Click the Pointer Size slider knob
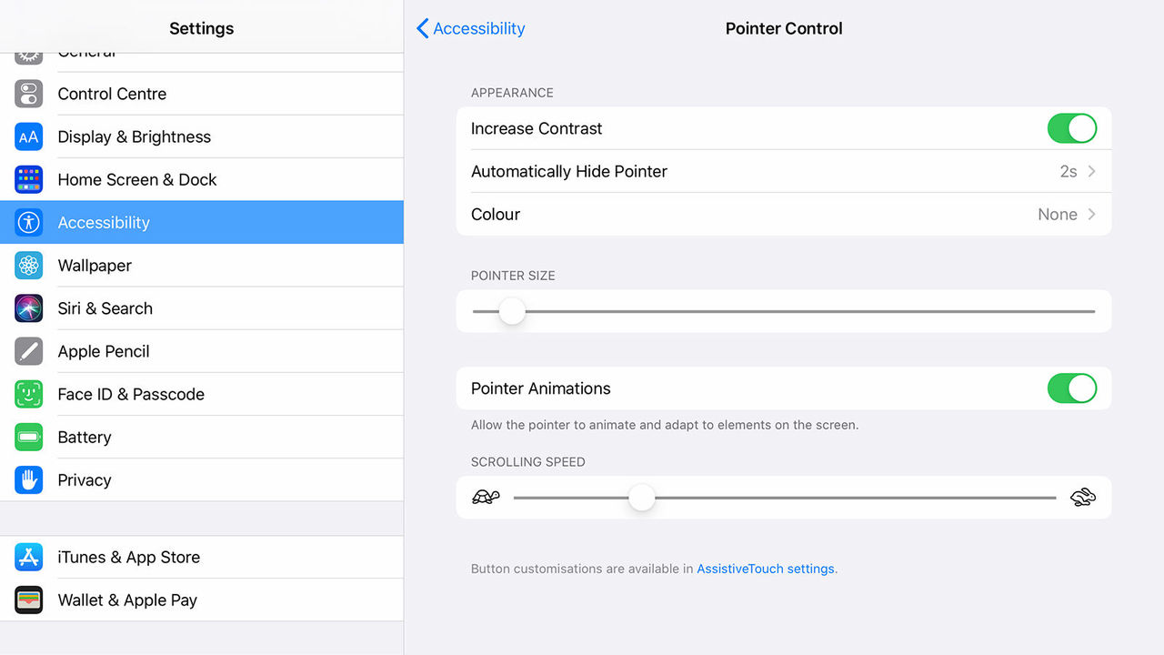The image size is (1164, 655). click(x=512, y=311)
